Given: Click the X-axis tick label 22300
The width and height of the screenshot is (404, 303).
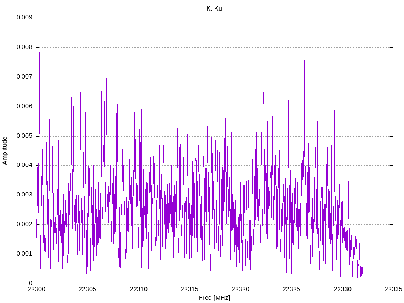Looking at the screenshot, I should point(36,289).
